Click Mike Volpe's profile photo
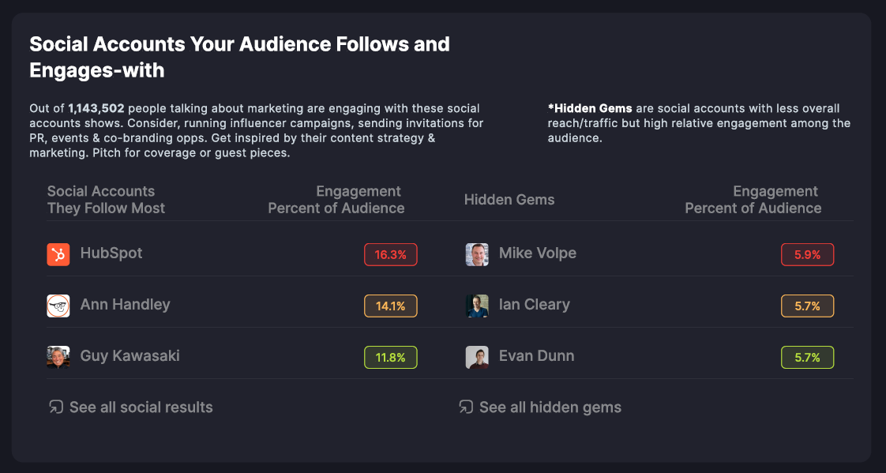This screenshot has height=473, width=886. pyautogui.click(x=477, y=254)
